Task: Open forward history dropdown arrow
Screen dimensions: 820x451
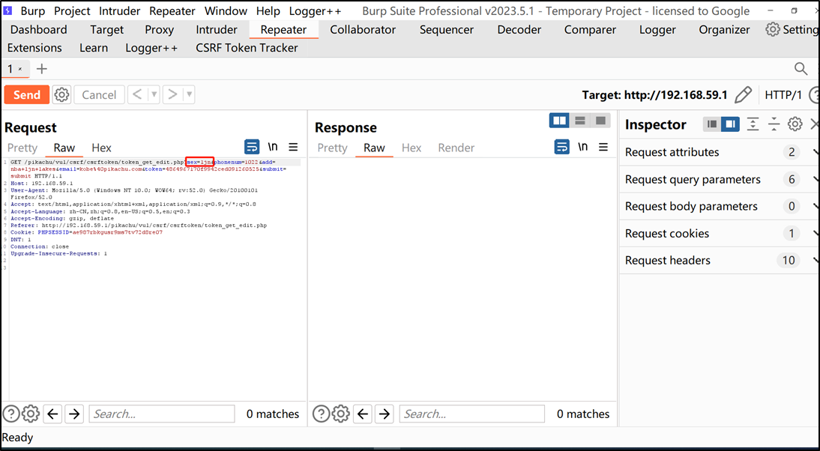Action: click(189, 94)
